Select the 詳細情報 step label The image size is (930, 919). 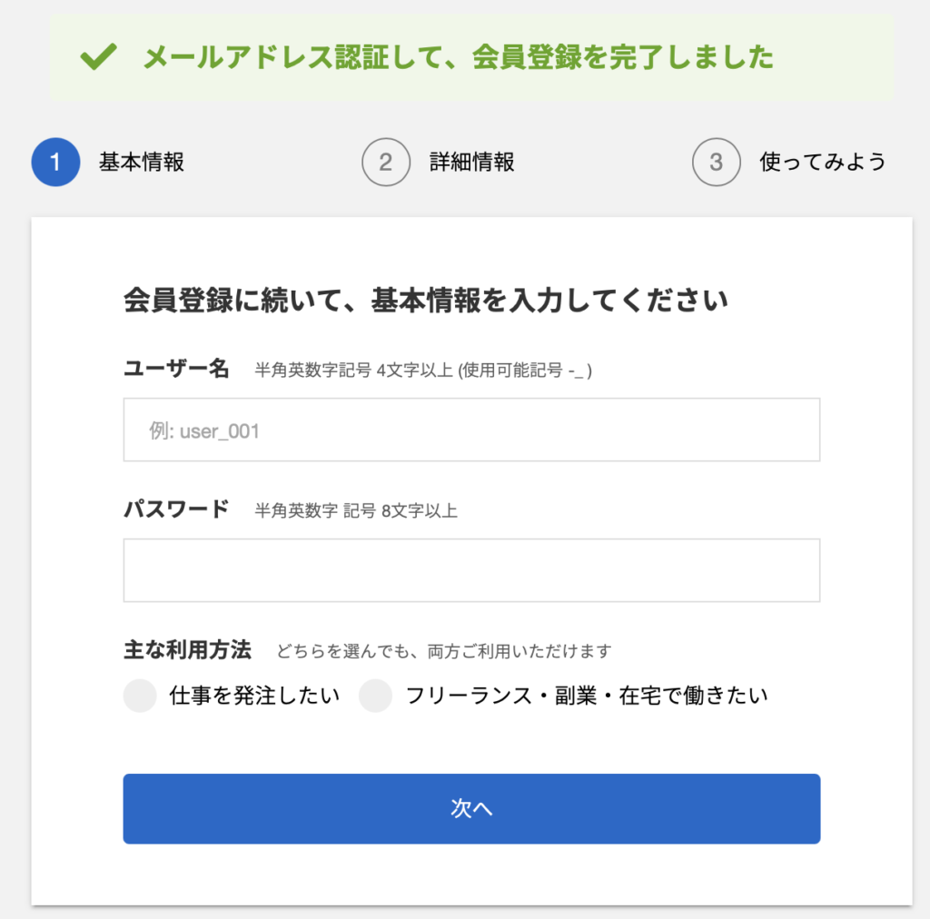pyautogui.click(x=472, y=162)
